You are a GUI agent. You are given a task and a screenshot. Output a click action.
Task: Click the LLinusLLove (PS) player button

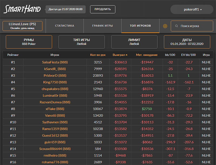point(23,26)
